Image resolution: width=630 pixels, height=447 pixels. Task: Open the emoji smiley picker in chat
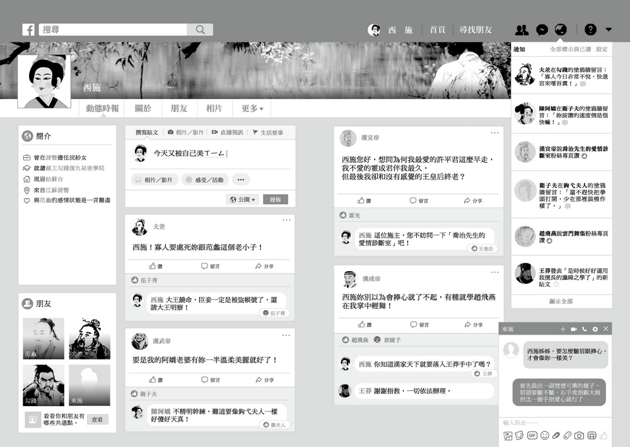(x=544, y=436)
